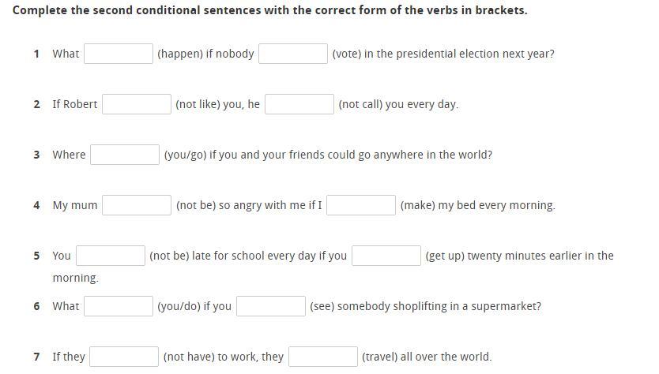Focus the "(not like)" blank after "If Robert"

(137, 104)
